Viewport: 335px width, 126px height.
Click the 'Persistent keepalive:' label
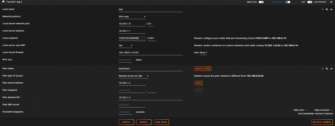click(13, 112)
